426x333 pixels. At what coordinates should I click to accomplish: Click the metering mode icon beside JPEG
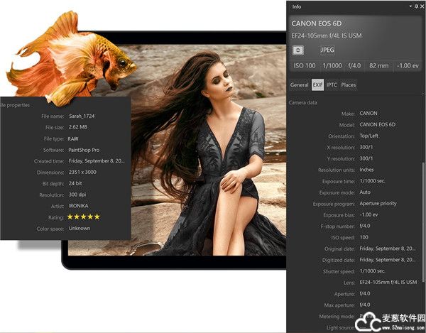pos(299,50)
